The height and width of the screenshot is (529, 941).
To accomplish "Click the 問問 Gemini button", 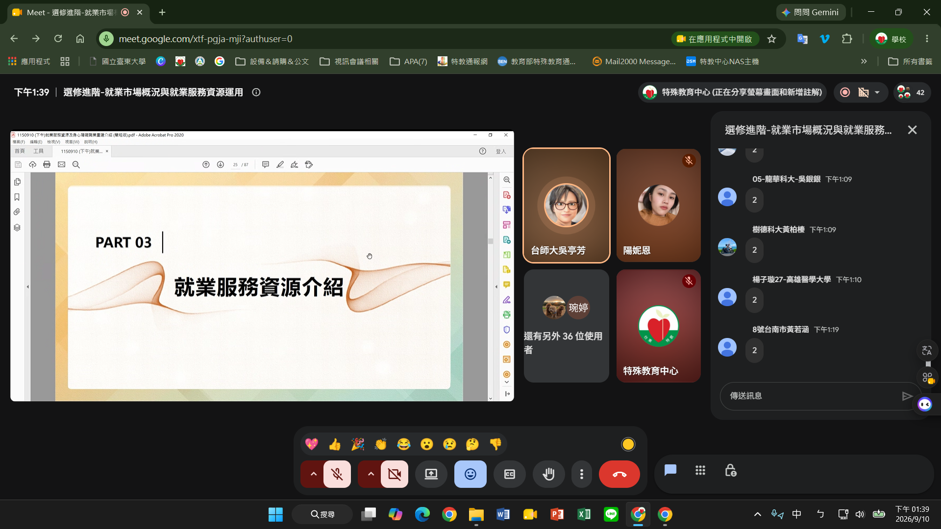I will point(811,12).
